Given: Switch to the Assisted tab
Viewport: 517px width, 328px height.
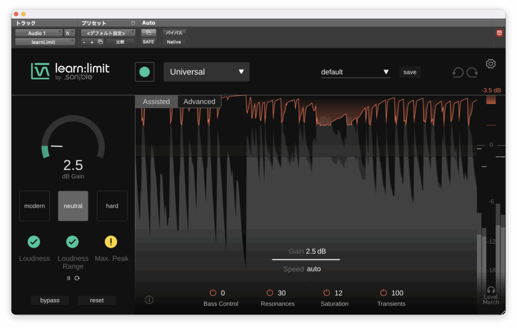Looking at the screenshot, I should tap(157, 101).
